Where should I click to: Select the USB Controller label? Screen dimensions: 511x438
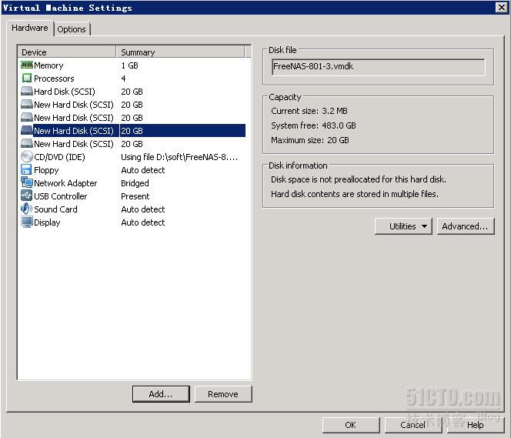(x=61, y=196)
